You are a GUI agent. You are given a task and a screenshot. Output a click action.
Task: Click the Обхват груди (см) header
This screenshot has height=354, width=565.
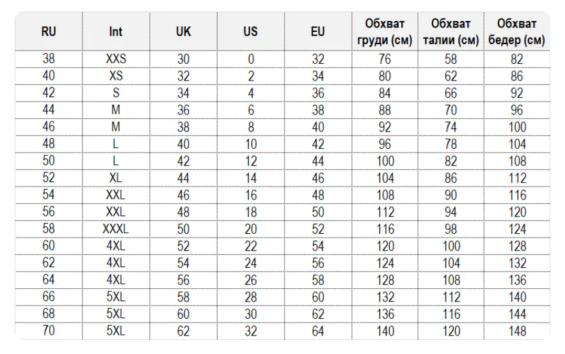(385, 31)
